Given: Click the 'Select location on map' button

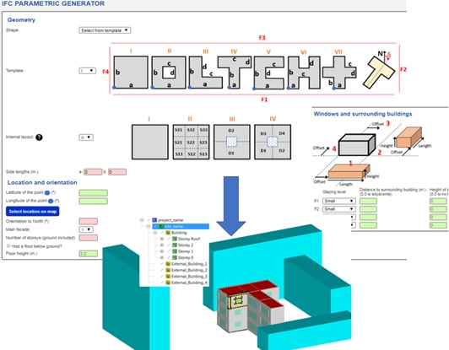Looking at the screenshot, I should [x=33, y=211].
